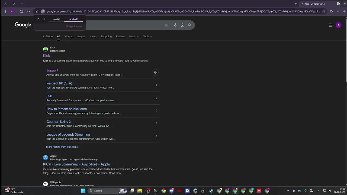The image size is (347, 195).
Task: Select the Arabic tab in Translate popup
Action: pos(56,19)
